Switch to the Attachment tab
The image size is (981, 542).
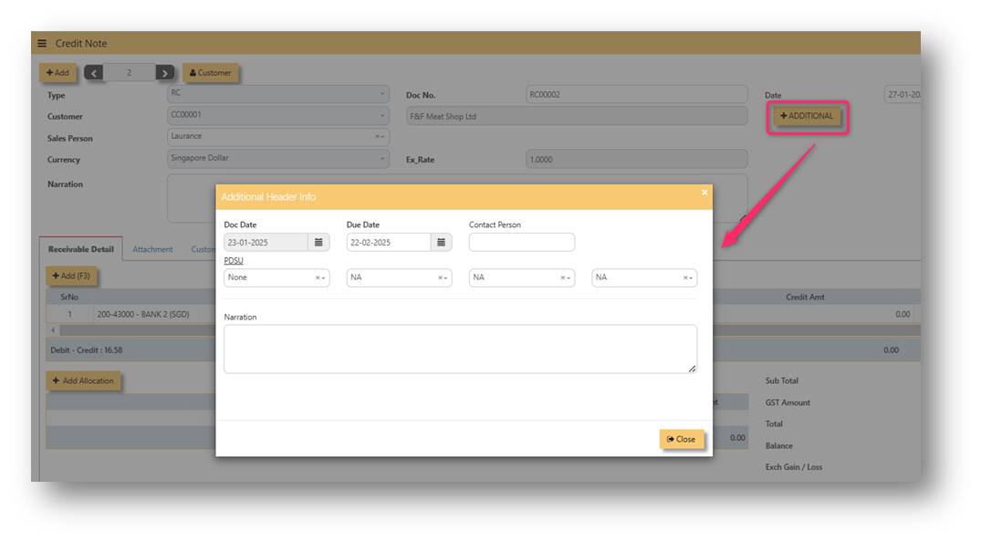tap(152, 249)
